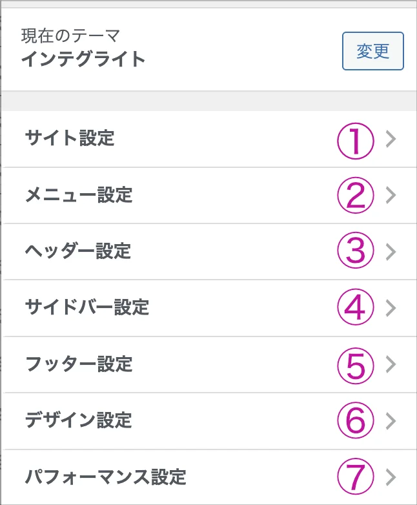The image size is (417, 505).
Task: Select the メニュー設定 label
Action: click(79, 194)
